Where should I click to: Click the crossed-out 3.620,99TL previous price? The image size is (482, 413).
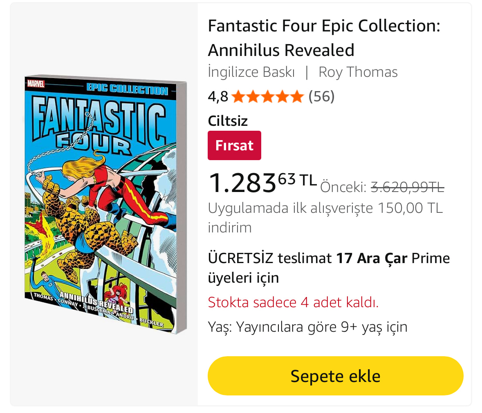[407, 187]
